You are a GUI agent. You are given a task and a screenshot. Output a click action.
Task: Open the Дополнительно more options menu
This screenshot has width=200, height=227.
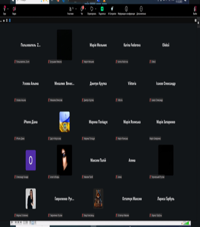(141, 9)
